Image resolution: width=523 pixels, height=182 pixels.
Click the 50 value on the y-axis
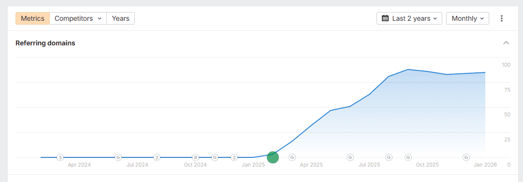point(508,115)
